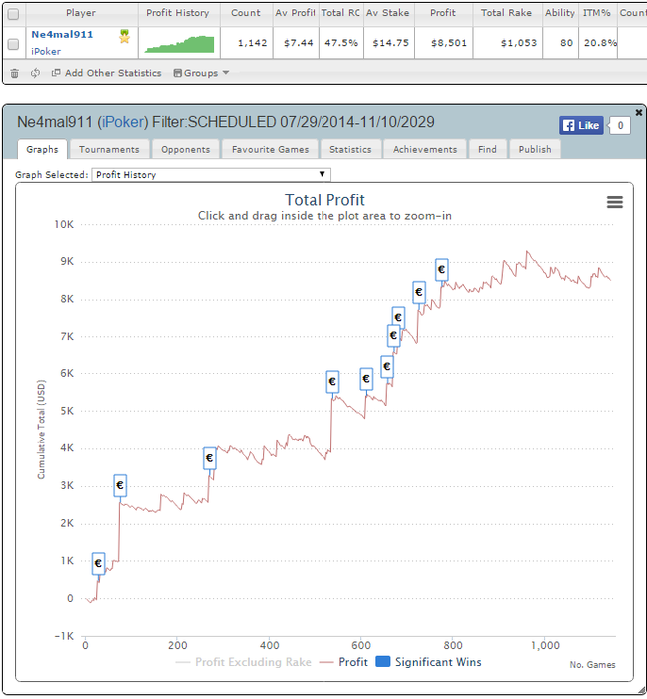Click the Total Profit chart title
The width and height of the screenshot is (647, 699).
(x=324, y=200)
